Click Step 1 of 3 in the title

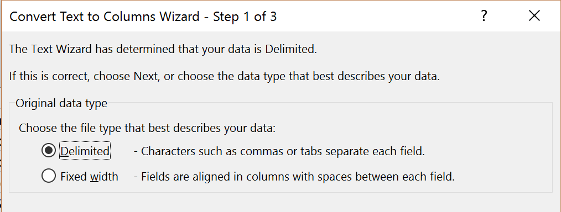pyautogui.click(x=245, y=17)
